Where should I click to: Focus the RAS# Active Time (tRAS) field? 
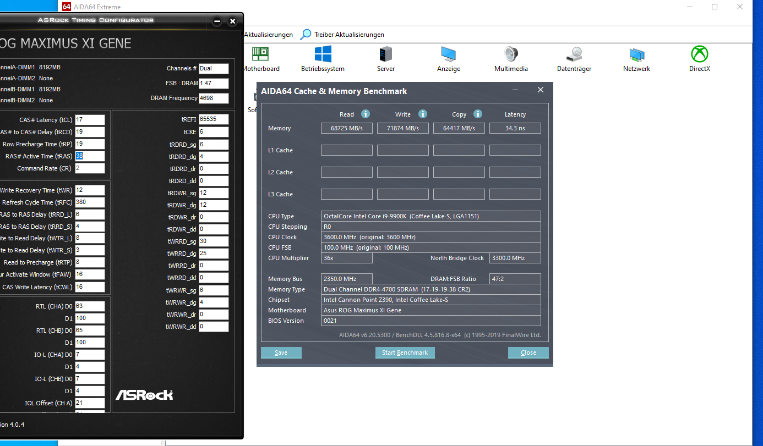(x=90, y=156)
